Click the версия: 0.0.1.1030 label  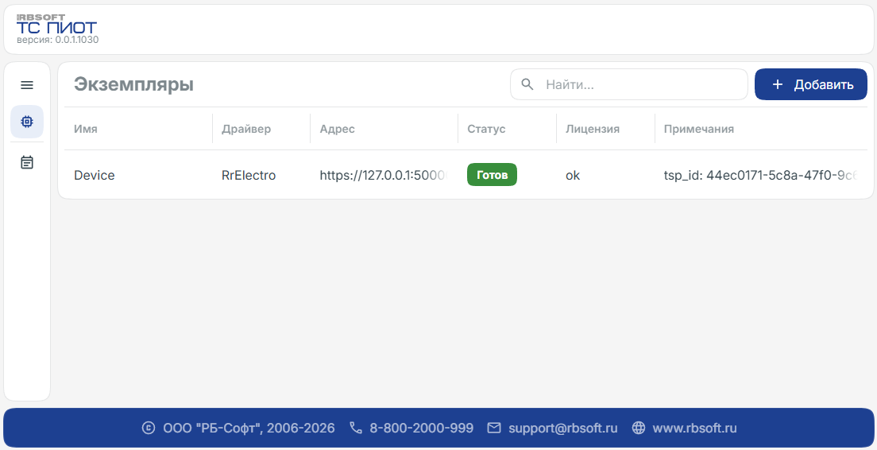(58, 40)
